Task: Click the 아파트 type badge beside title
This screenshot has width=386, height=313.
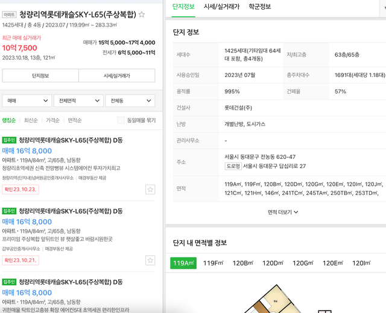Action: [x=9, y=14]
